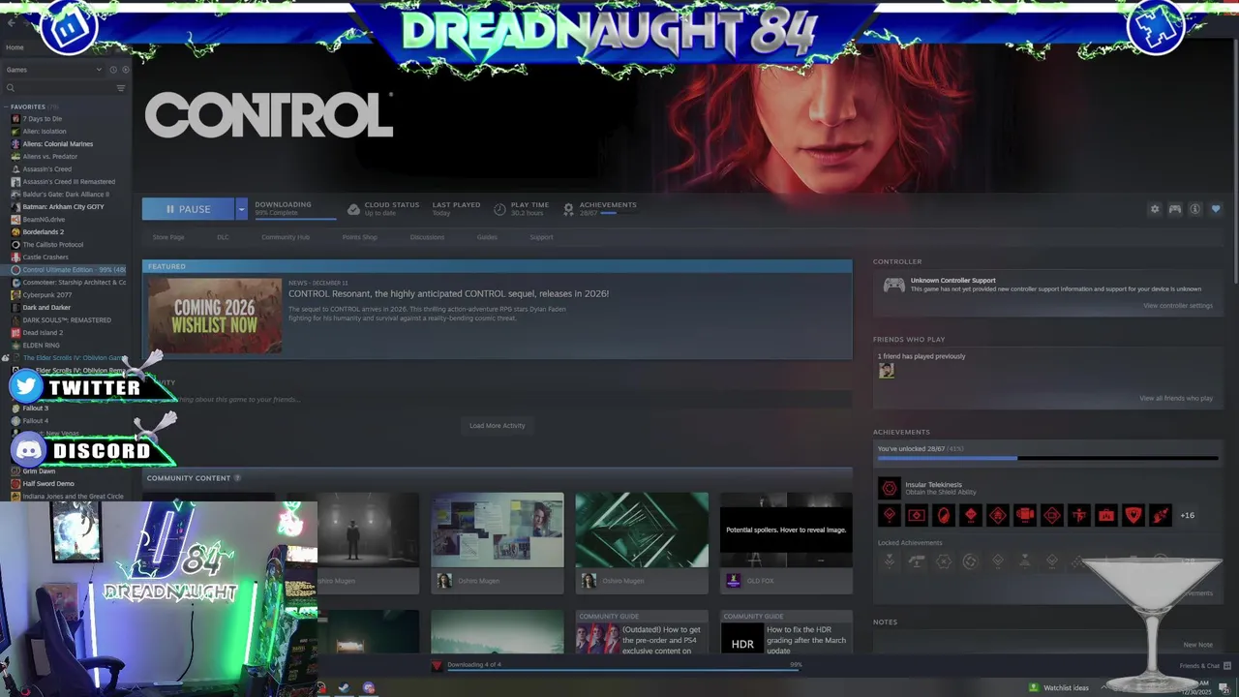Open the pre-order PS4 content guide
The height and width of the screenshot is (697, 1239).
click(642, 634)
